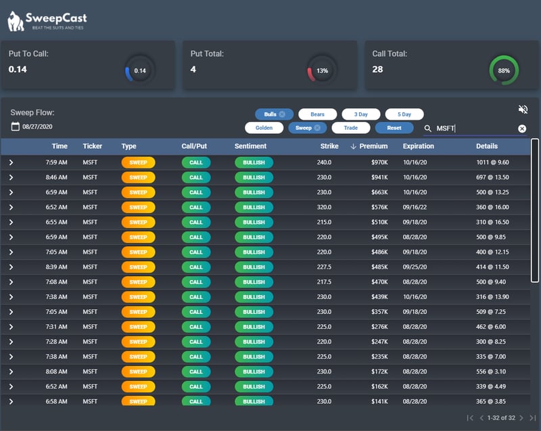Focus the ticker search field containing MSFT
The width and height of the screenshot is (541, 431).
point(475,129)
